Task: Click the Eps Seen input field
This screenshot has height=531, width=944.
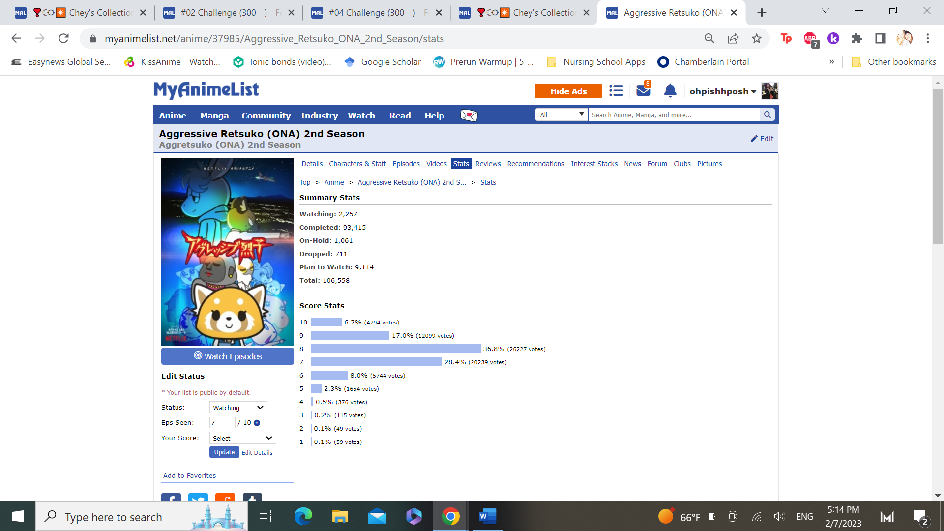Action: point(222,423)
